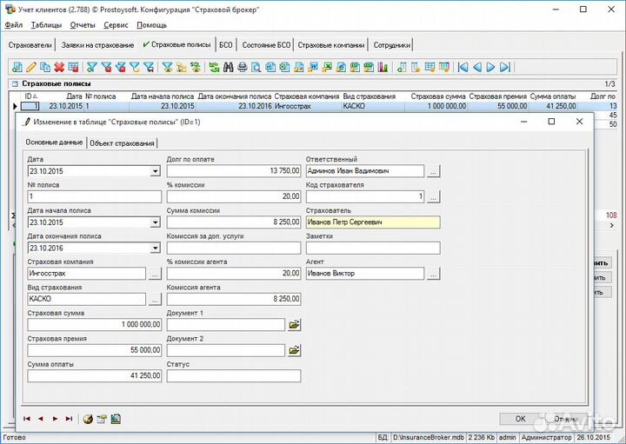Expand the Дата окончания полиса dropdown
The image size is (626, 444).
point(155,248)
